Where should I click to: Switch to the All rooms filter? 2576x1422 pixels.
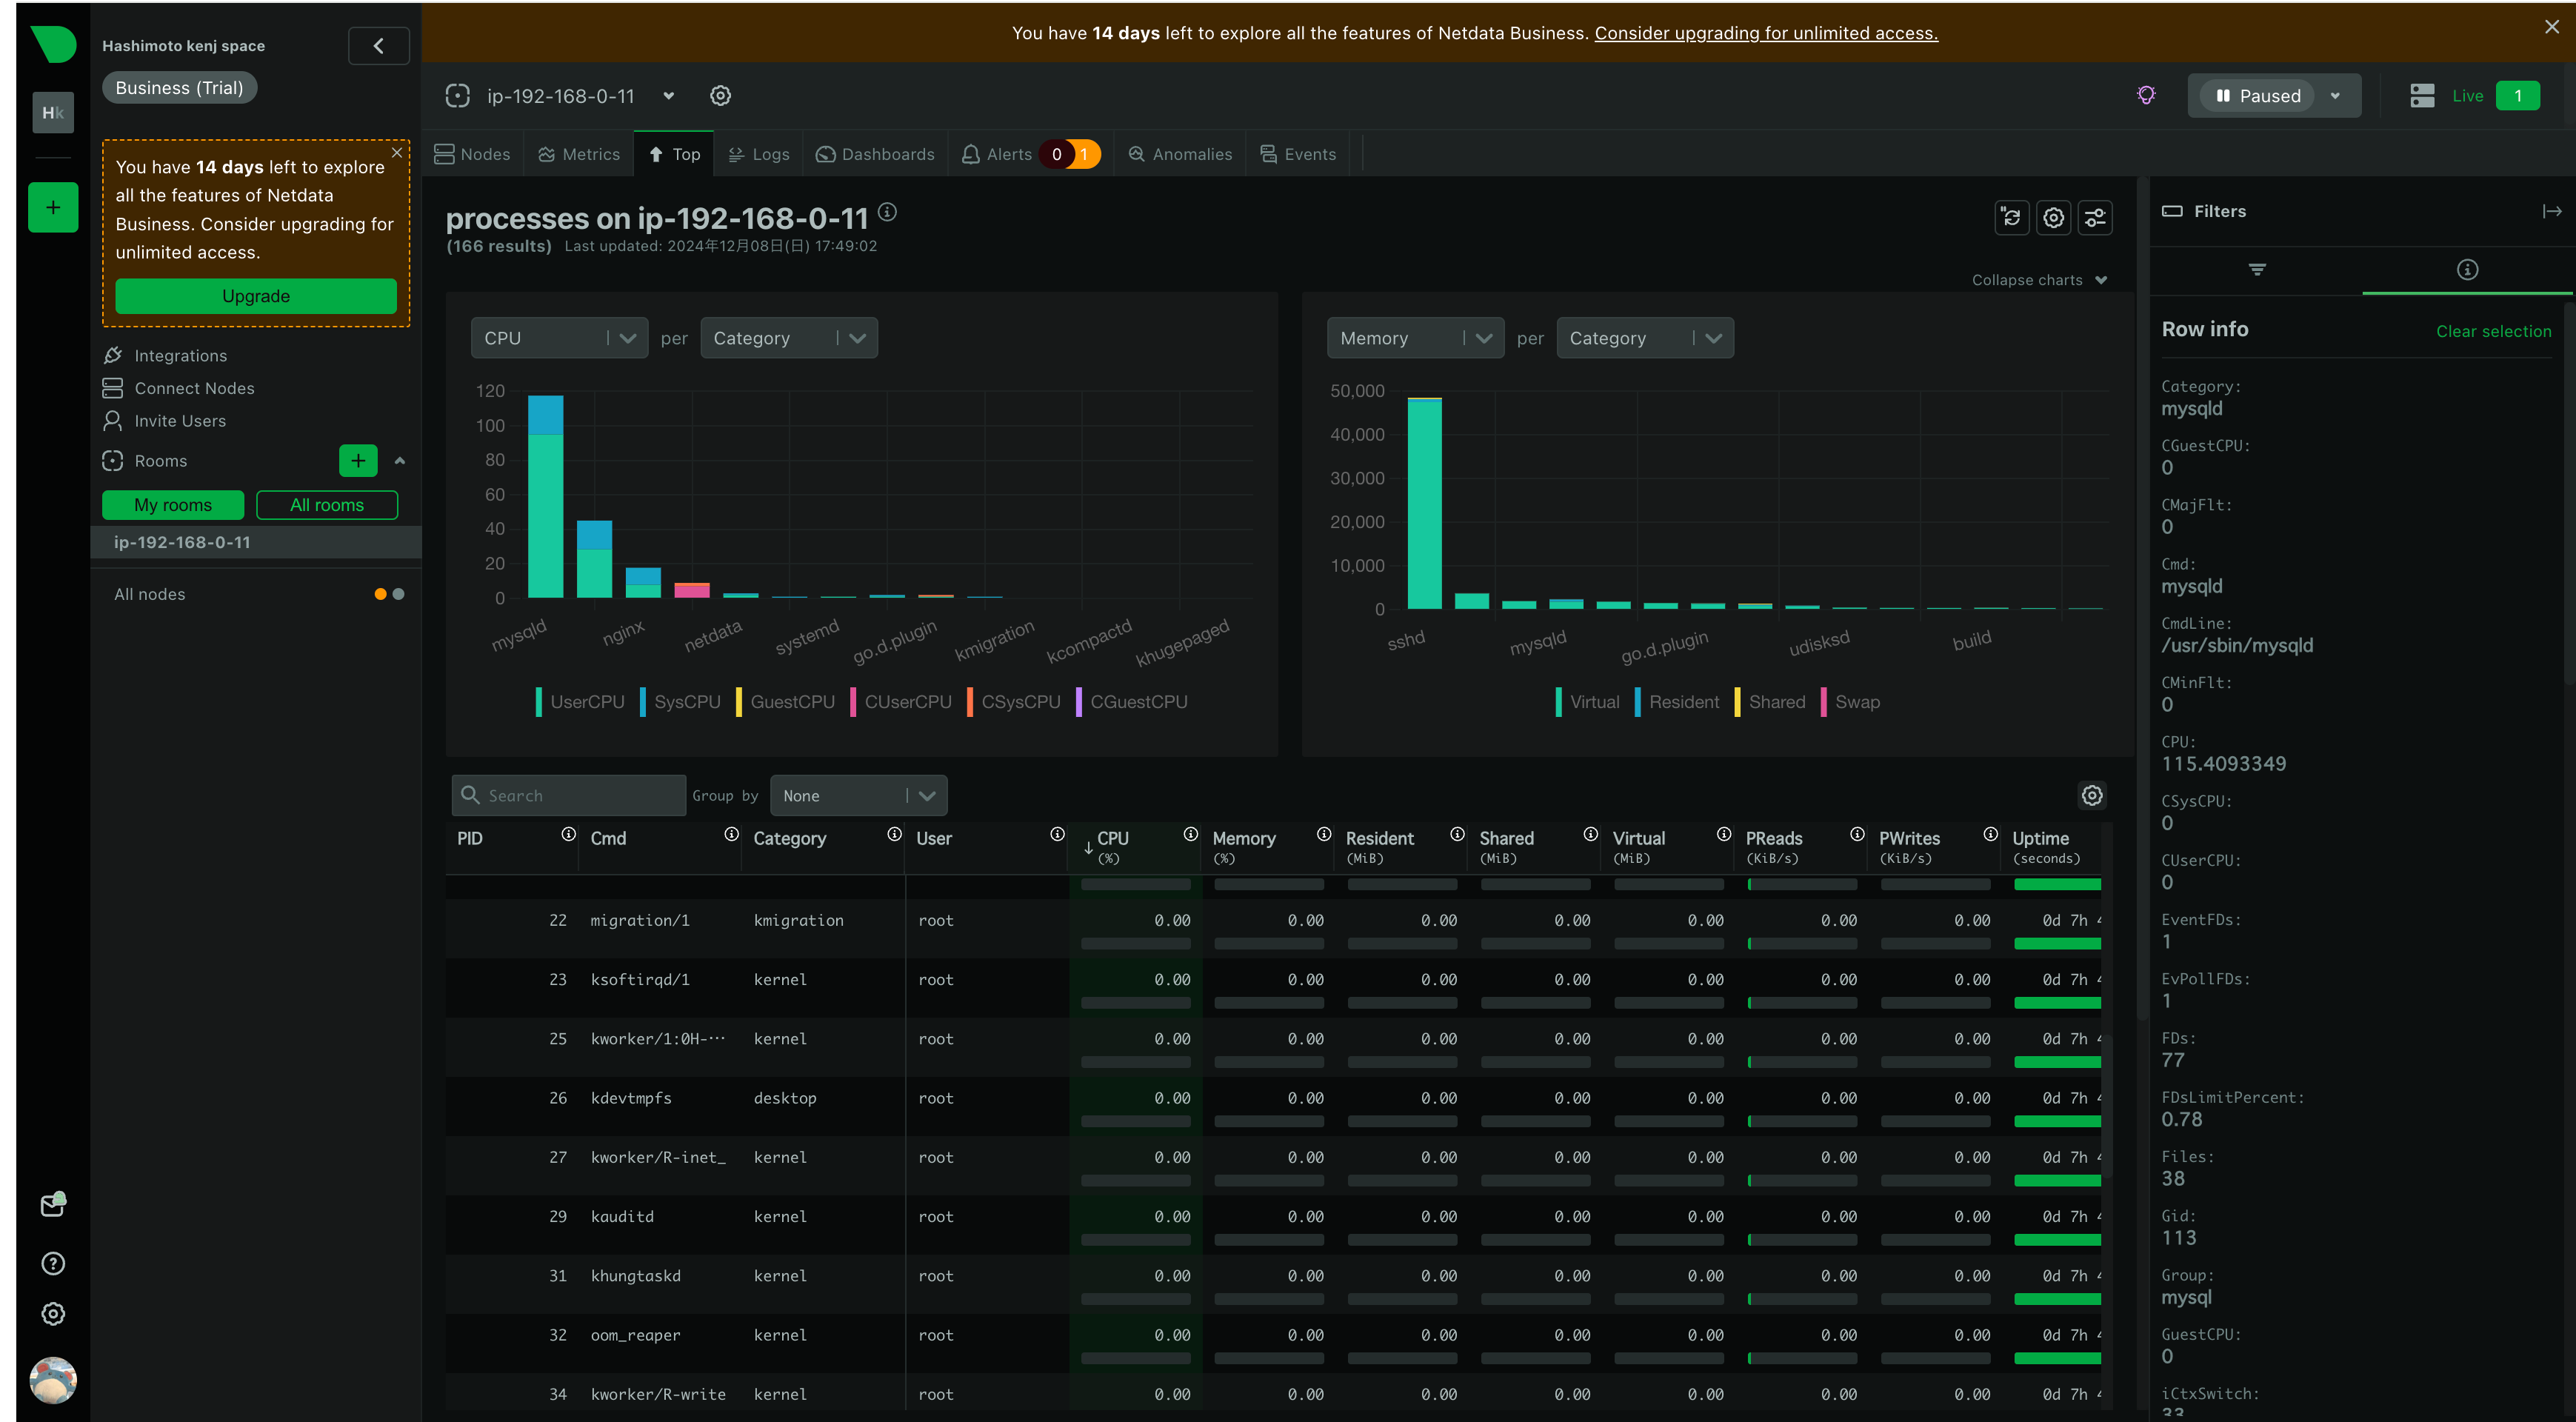tap(327, 505)
